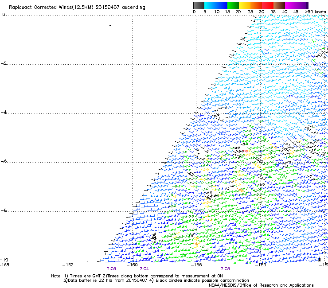Click the longitude label '-162'
This screenshot has height=288, width=328.
(68, 265)
